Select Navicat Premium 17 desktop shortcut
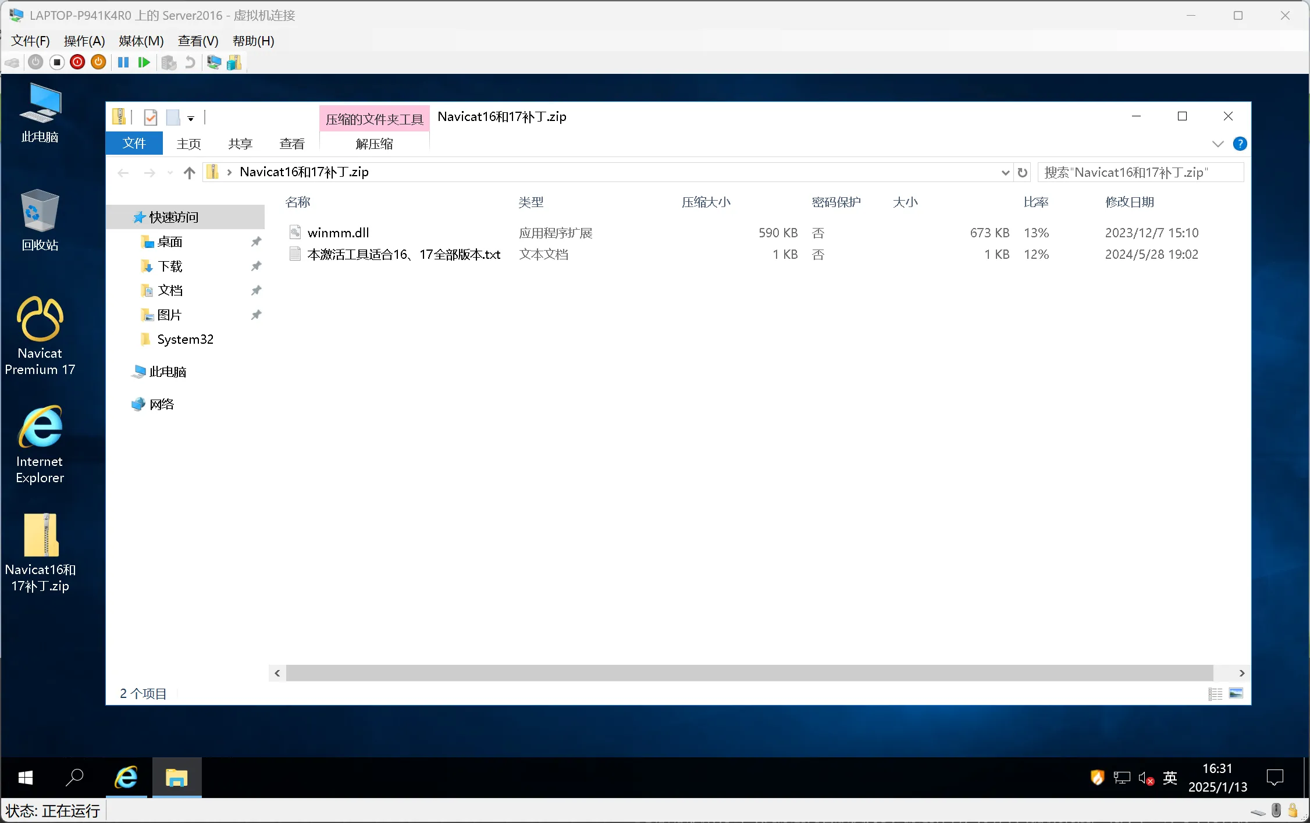Image resolution: width=1310 pixels, height=823 pixels. click(40, 336)
